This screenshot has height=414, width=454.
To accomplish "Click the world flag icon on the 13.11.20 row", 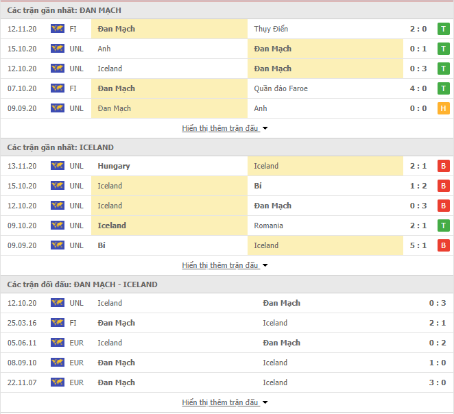I will coord(58,166).
